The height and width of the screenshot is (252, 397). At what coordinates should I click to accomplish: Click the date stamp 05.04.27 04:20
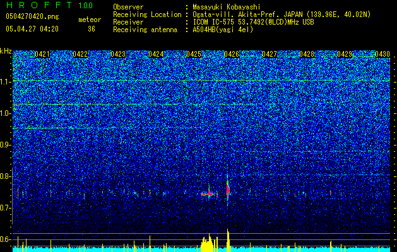pyautogui.click(x=32, y=29)
